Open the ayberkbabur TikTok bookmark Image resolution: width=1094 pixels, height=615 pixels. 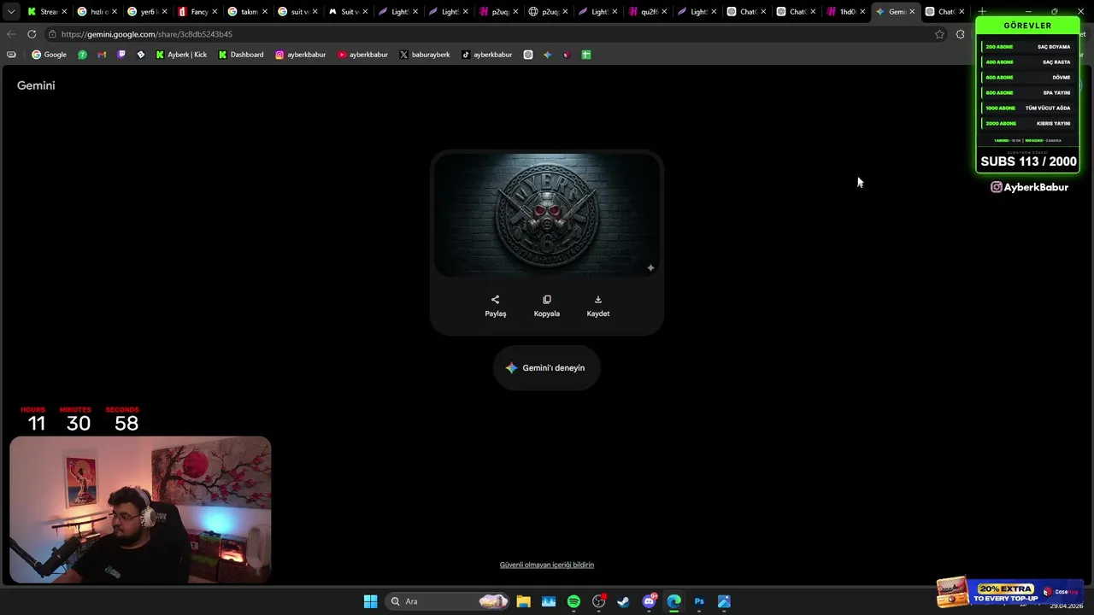[x=486, y=55]
